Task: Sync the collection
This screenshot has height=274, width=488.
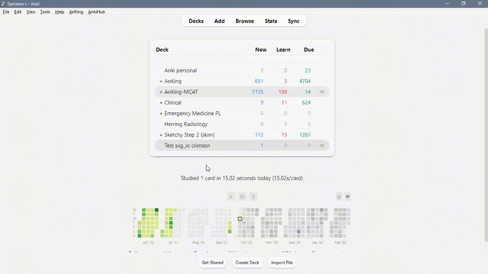Action: [x=293, y=21]
